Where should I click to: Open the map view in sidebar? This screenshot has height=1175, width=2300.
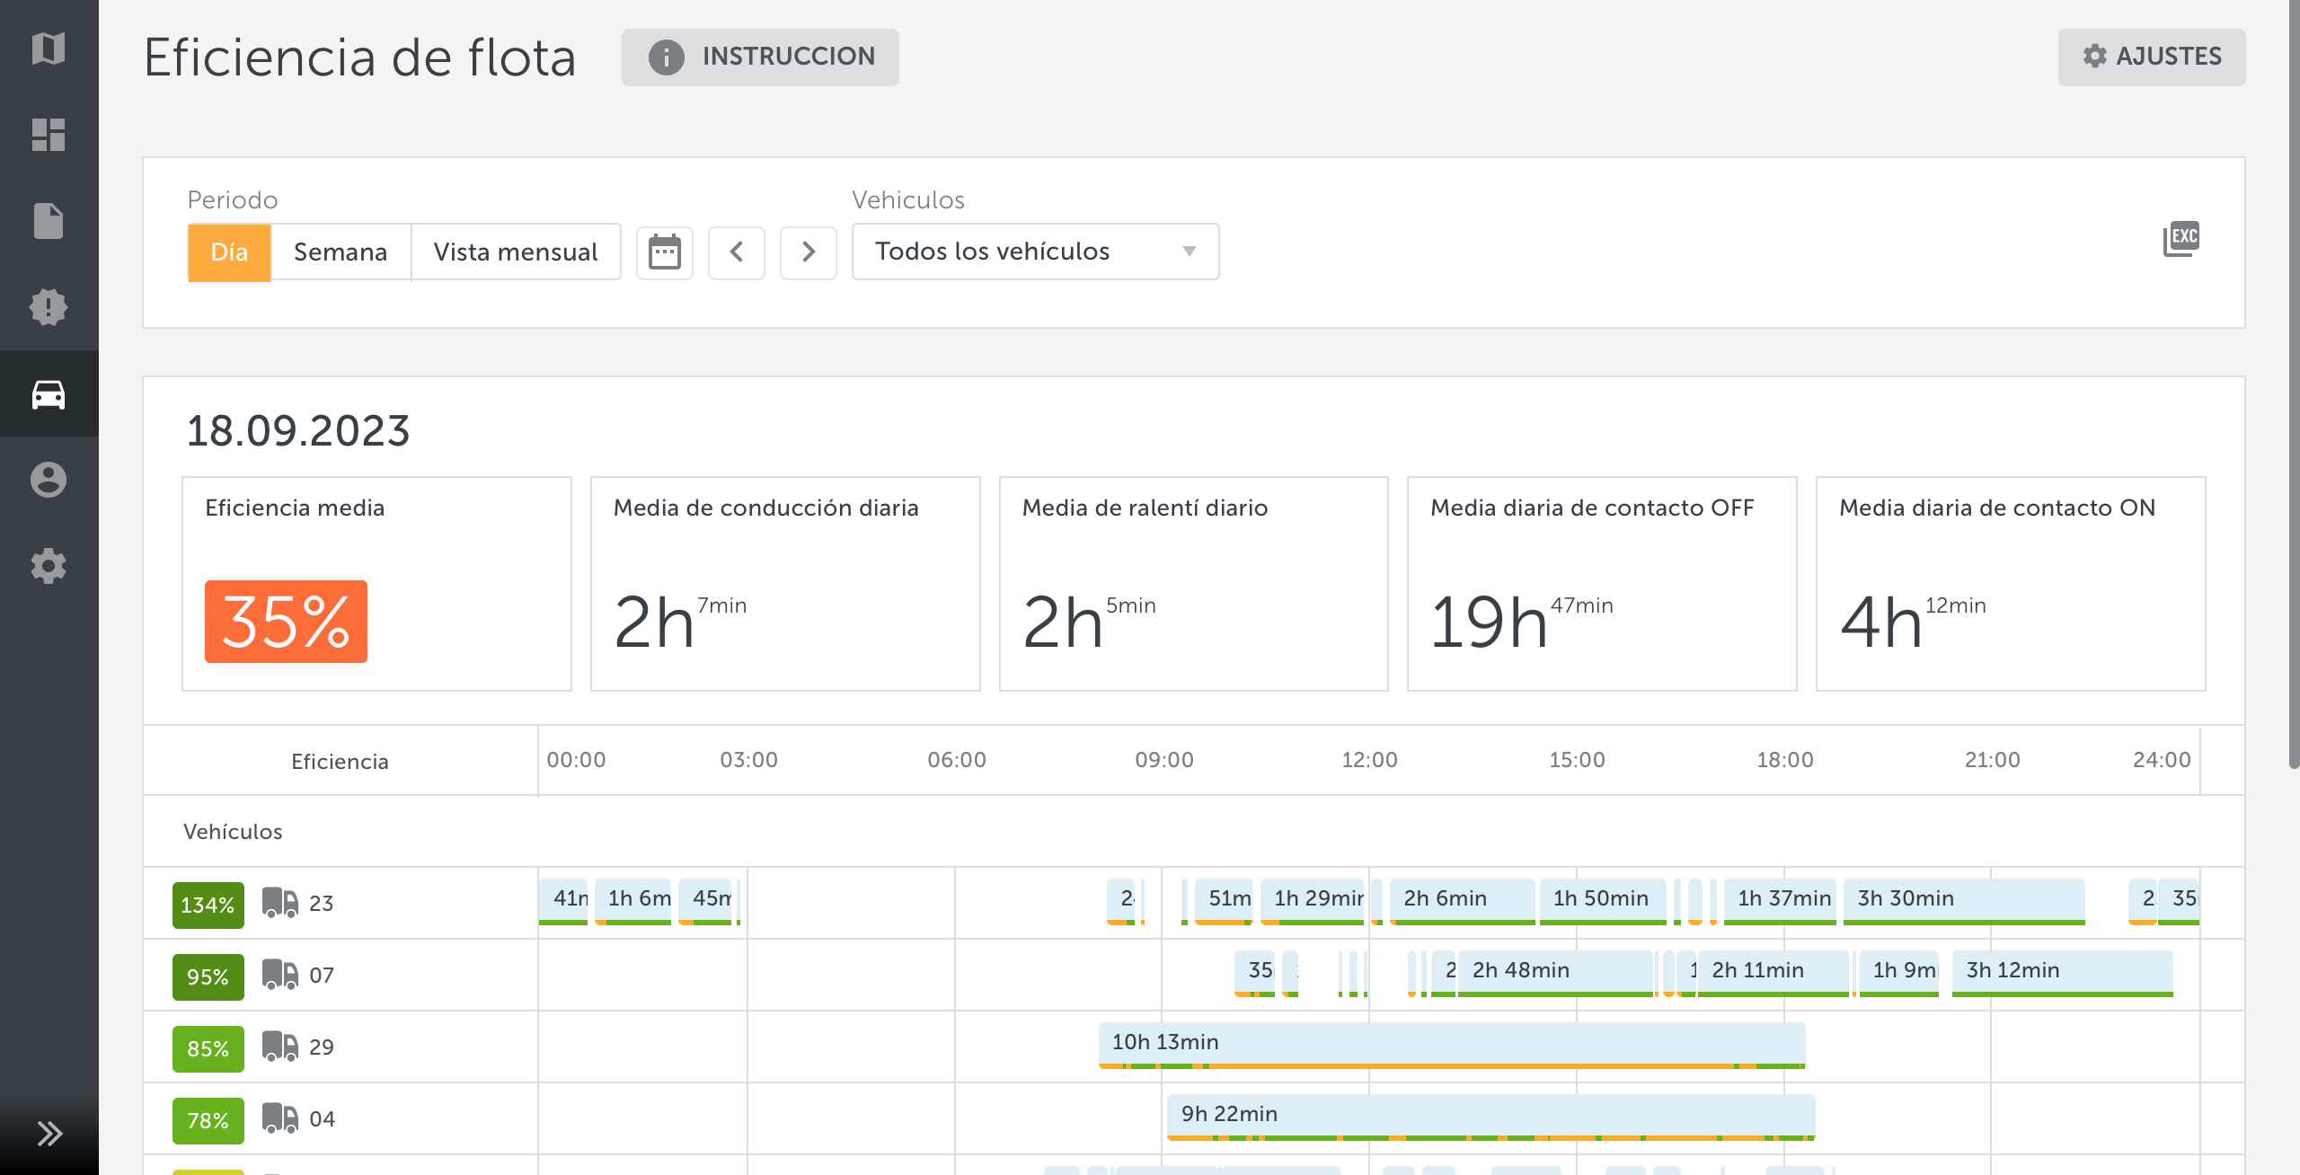[49, 49]
